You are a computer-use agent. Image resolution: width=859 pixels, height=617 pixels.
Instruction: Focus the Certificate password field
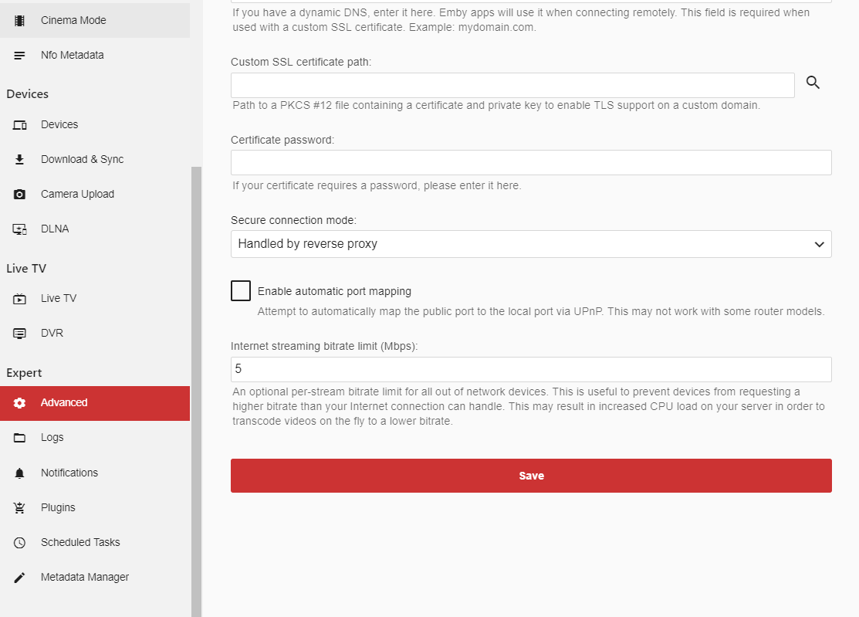531,163
